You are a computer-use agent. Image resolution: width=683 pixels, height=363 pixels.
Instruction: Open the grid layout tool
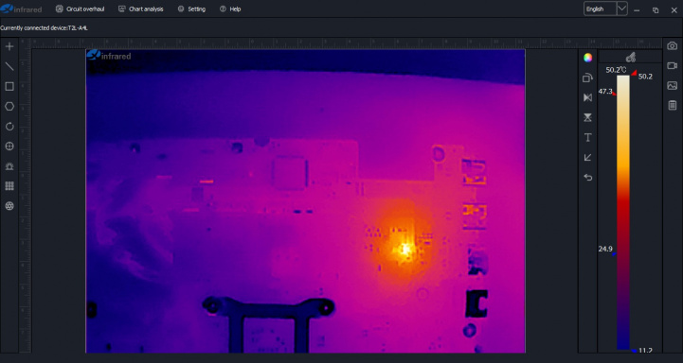point(9,186)
